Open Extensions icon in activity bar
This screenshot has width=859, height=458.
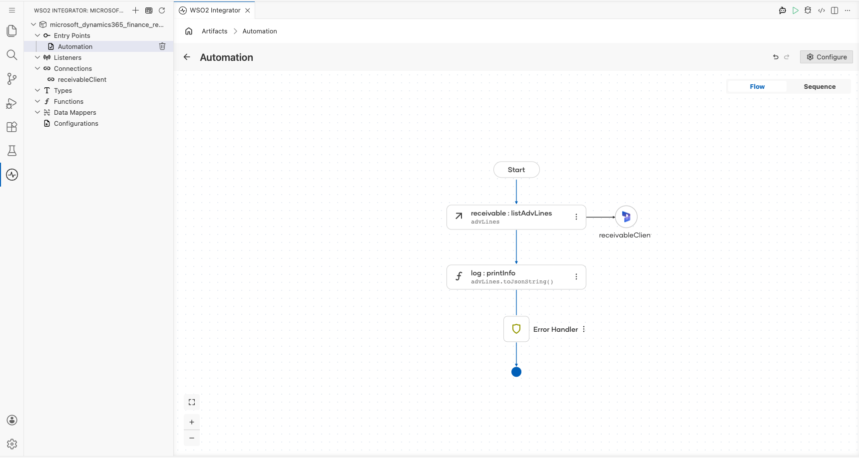tap(12, 127)
